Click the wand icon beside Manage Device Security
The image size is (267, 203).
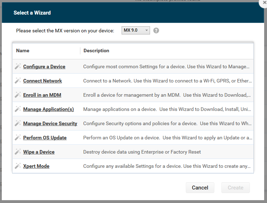pos(17,123)
